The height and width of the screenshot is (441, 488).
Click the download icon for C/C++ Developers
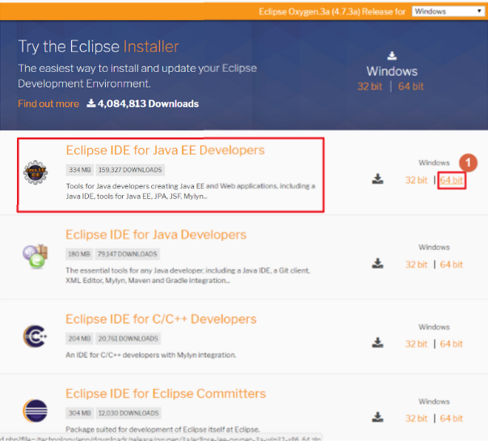coord(377,342)
